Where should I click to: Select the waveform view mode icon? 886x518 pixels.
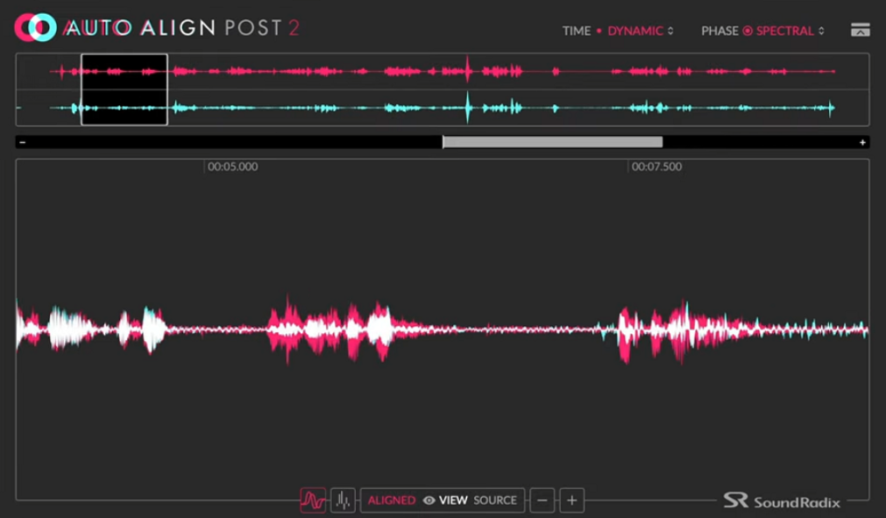pyautogui.click(x=313, y=500)
